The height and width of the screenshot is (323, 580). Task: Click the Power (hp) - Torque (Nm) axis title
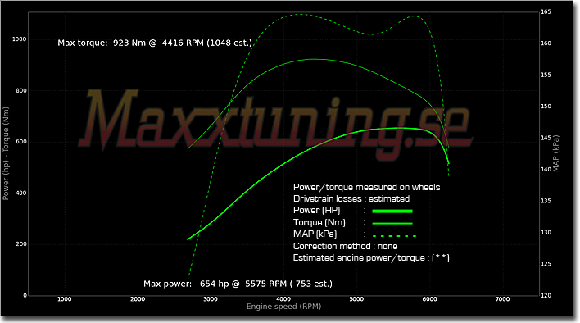click(6, 153)
